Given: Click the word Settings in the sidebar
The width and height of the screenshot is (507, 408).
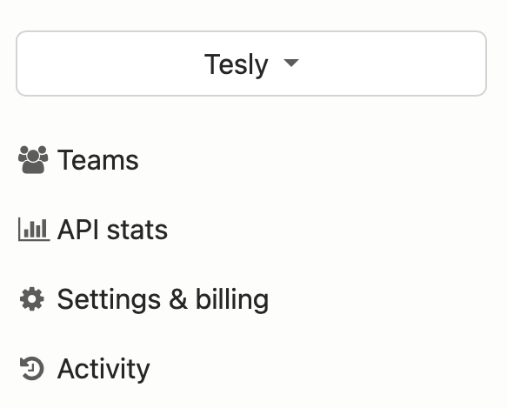Looking at the screenshot, I should pos(109,300).
